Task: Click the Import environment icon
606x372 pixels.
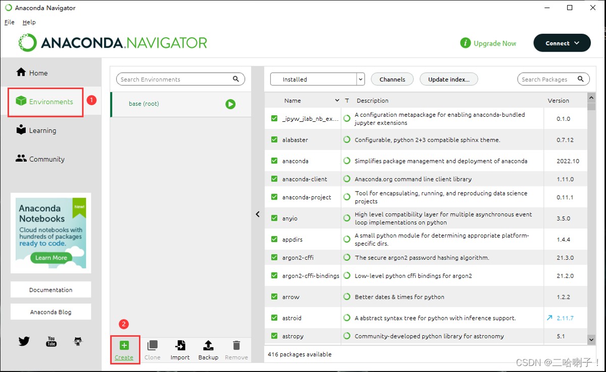Action: click(180, 346)
